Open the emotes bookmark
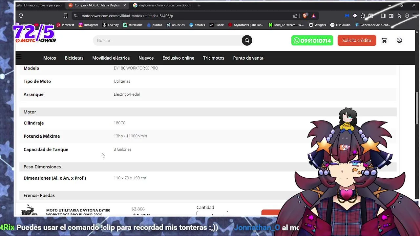This screenshot has width=420, height=236. point(197,25)
